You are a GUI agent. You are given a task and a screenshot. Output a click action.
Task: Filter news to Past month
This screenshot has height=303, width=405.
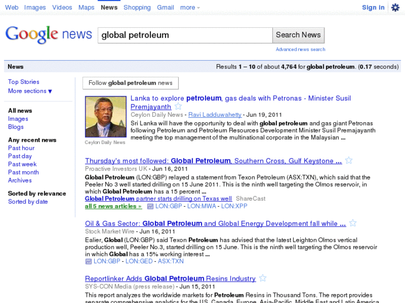[x=23, y=172]
